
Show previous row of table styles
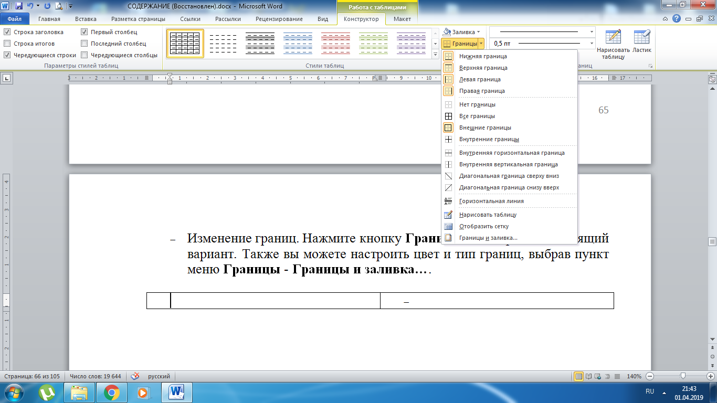[435, 33]
